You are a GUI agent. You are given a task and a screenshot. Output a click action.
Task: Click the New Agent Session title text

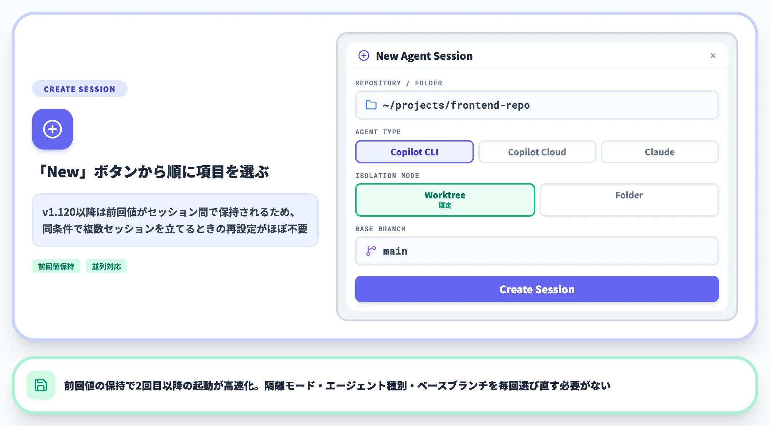424,56
